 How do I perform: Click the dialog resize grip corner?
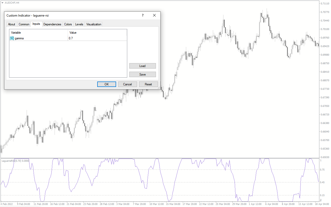pos(159,88)
